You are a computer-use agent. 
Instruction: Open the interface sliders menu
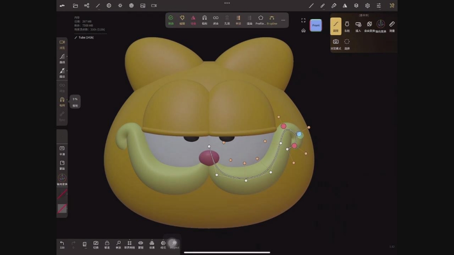pos(379,5)
